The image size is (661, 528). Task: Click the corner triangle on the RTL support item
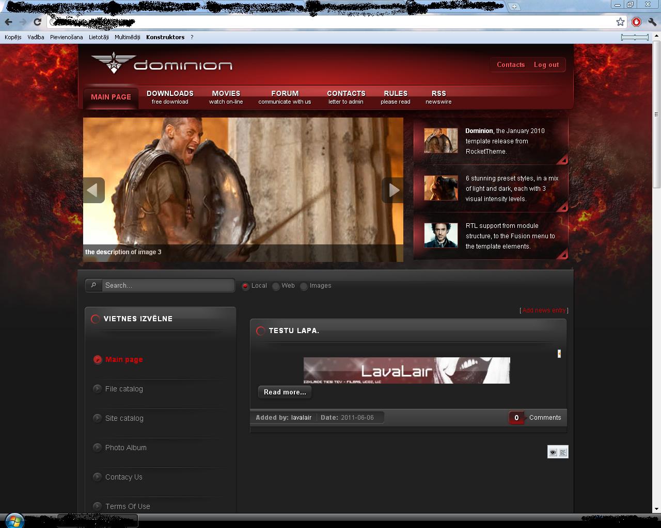pyautogui.click(x=562, y=254)
